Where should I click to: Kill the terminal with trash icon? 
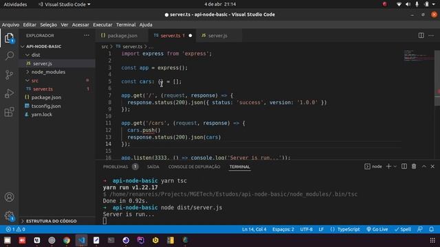[414, 166]
